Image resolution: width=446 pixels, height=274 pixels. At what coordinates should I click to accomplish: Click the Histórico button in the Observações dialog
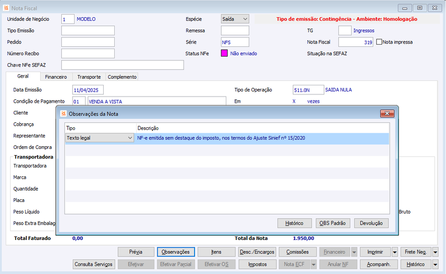(294, 223)
